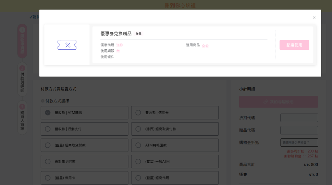The width and height of the screenshot is (332, 185).
Task: Click the coupon code value 送你
Action: (x=120, y=45)
